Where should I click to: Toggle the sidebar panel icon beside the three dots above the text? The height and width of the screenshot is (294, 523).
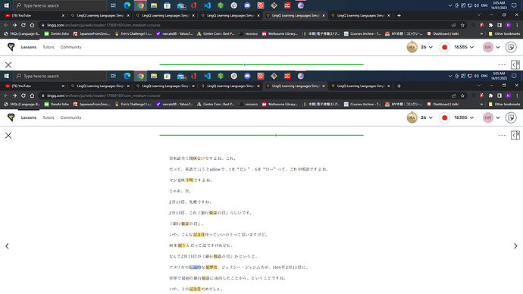pos(515,136)
